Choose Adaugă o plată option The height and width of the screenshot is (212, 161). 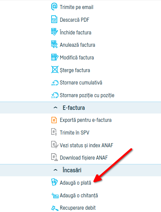pyautogui.click(x=76, y=183)
